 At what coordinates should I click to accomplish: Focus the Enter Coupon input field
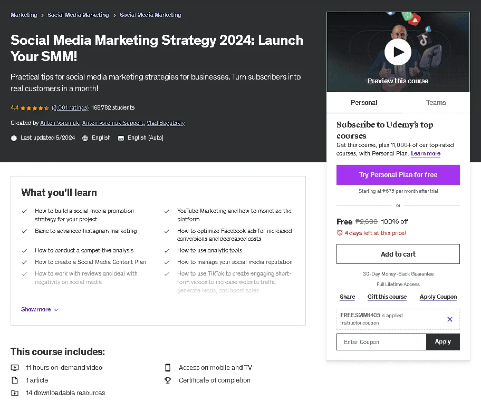point(381,341)
